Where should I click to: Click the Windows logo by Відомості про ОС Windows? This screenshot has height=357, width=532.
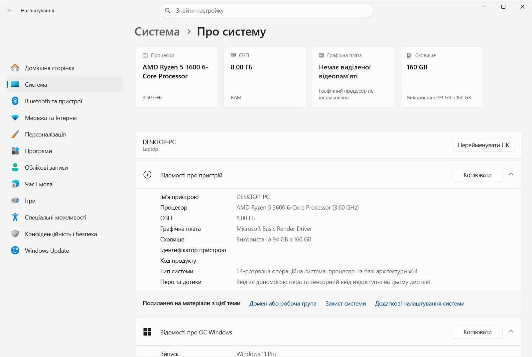coord(147,332)
